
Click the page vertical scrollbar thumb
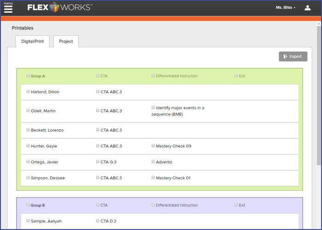[x=319, y=96]
